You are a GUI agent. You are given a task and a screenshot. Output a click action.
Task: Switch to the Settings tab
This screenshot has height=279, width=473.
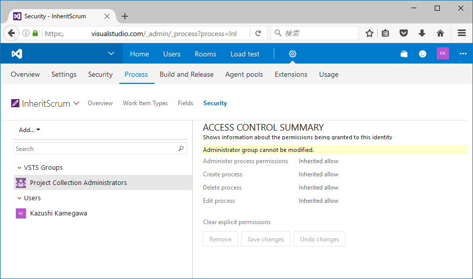coord(64,74)
